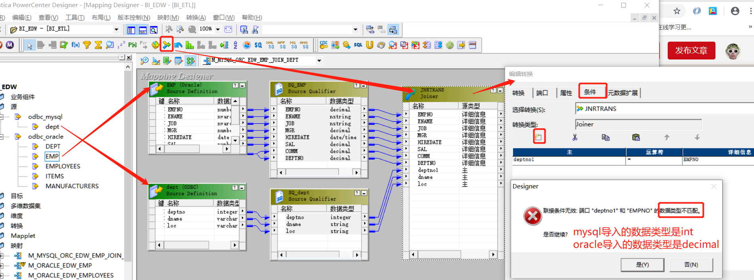
Task: Select the 条件 tab in edit dialog
Action: [x=590, y=92]
